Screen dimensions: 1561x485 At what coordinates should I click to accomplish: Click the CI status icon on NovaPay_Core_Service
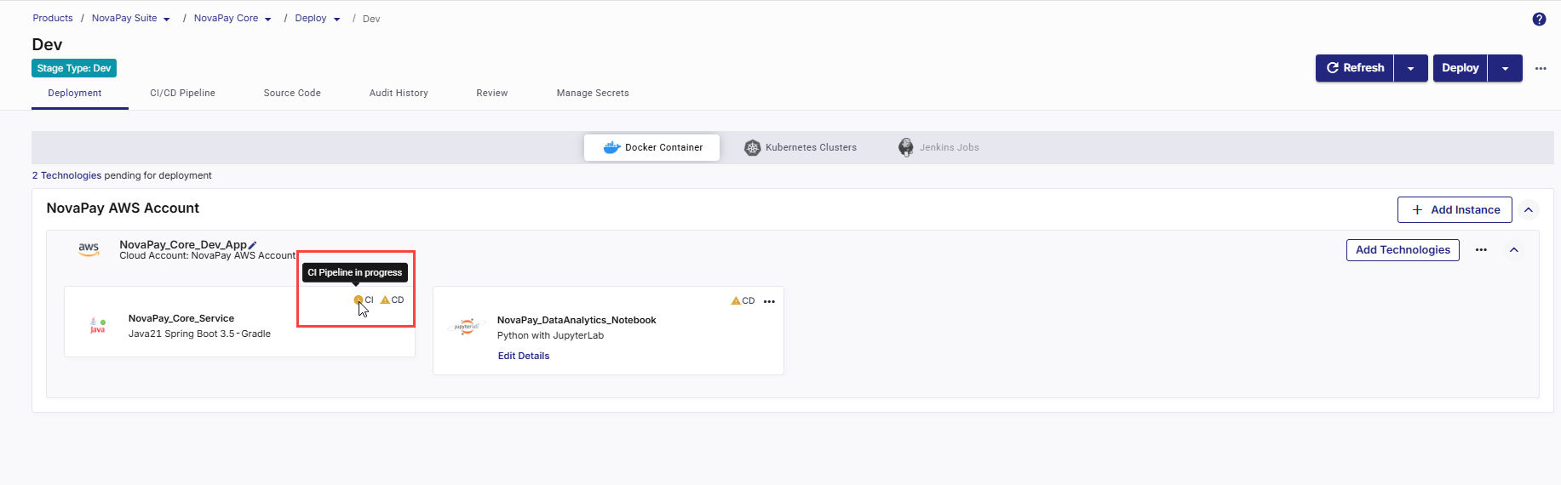pos(359,300)
